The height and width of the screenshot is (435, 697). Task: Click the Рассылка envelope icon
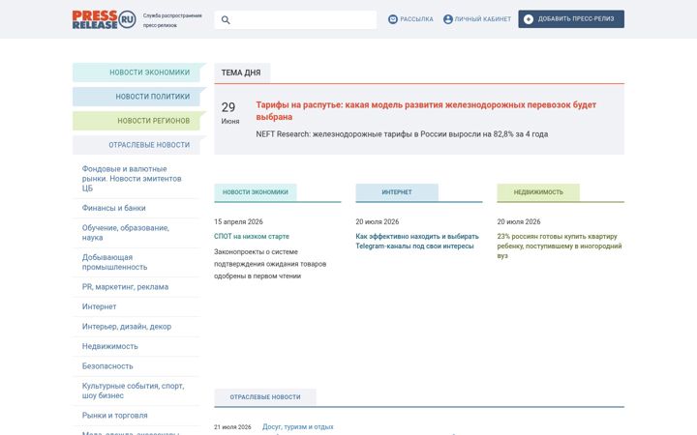(392, 19)
